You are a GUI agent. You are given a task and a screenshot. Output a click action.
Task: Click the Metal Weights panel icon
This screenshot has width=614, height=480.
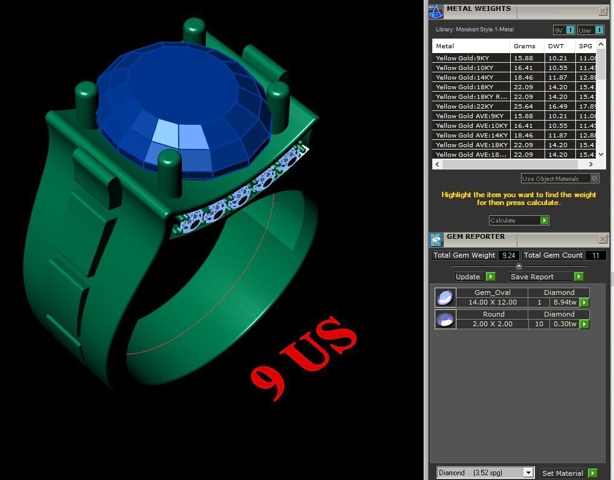[x=436, y=11]
